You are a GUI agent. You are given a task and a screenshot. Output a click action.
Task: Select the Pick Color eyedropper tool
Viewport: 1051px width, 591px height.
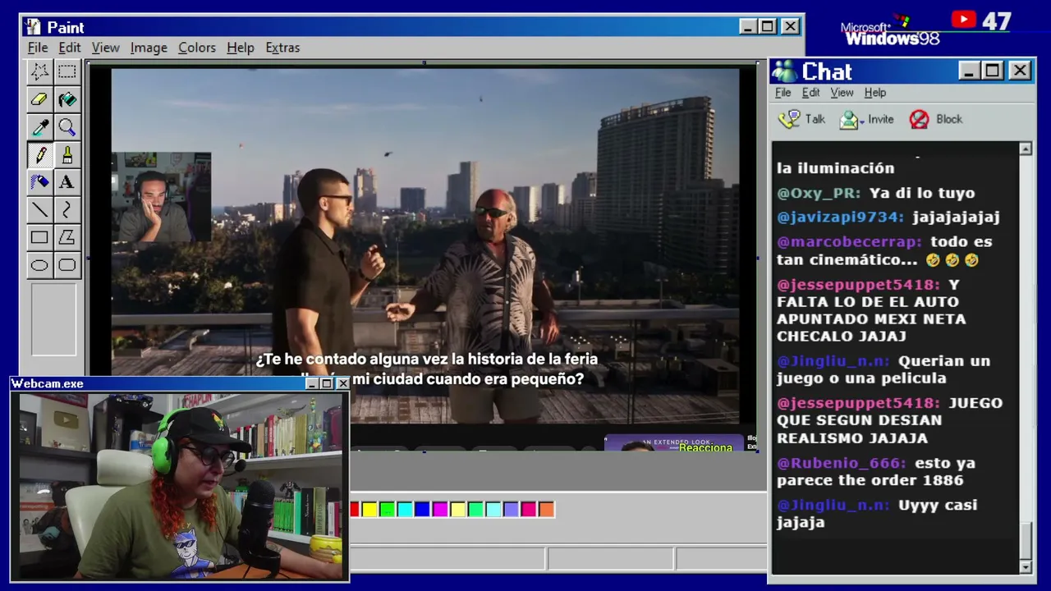coord(39,127)
